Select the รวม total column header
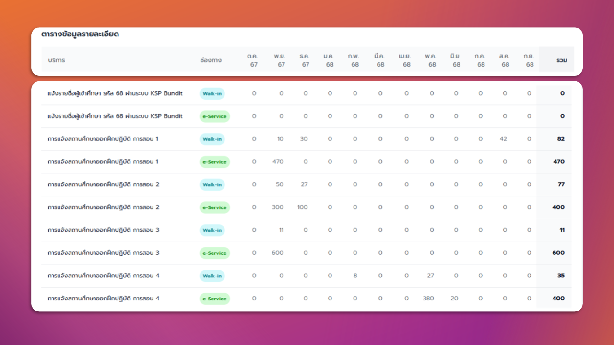 point(562,60)
